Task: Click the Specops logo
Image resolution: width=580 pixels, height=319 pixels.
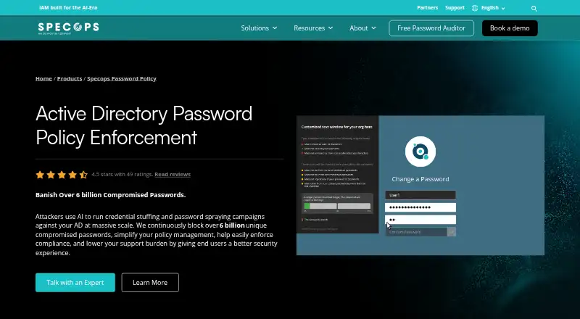Action: coord(68,28)
